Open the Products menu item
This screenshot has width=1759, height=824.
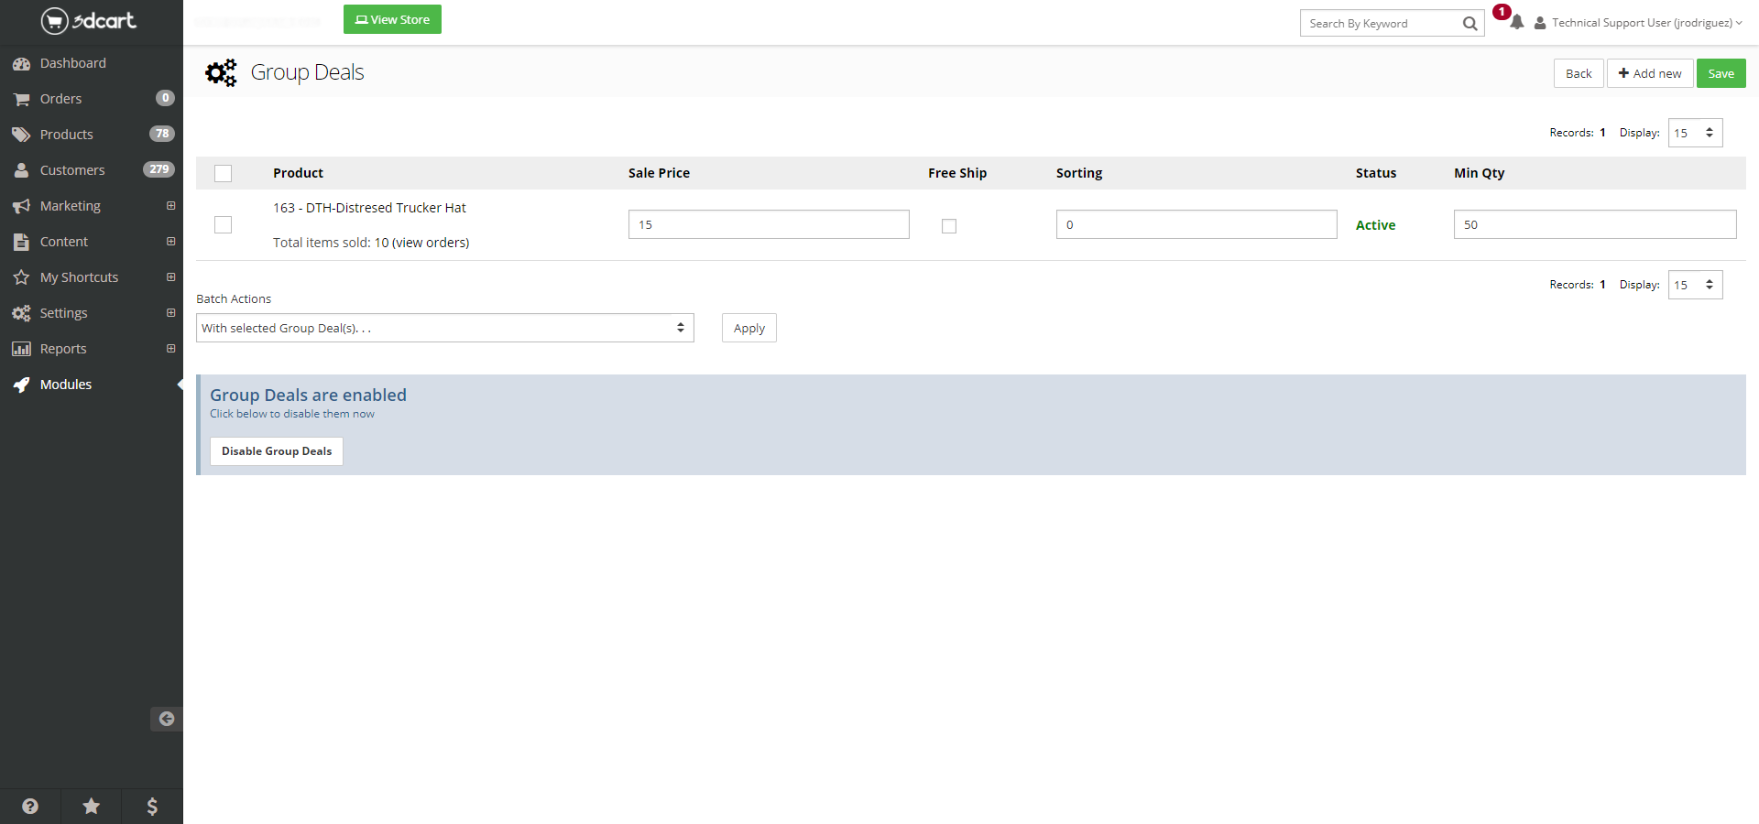[66, 135]
